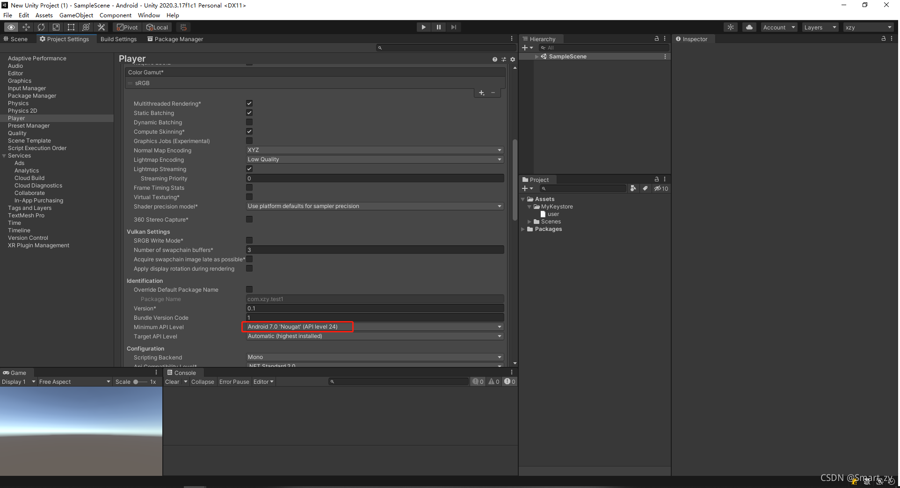Open the Layers dropdown
Screen dimensions: 900x488
click(820, 27)
